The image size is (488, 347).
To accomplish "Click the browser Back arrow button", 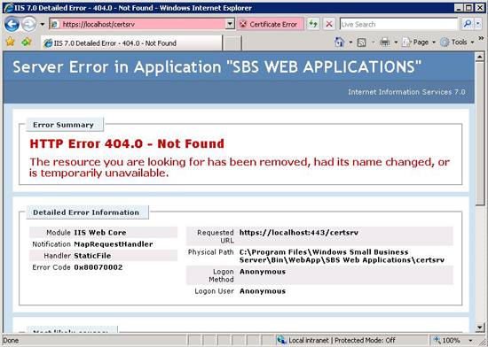I will click(x=12, y=24).
